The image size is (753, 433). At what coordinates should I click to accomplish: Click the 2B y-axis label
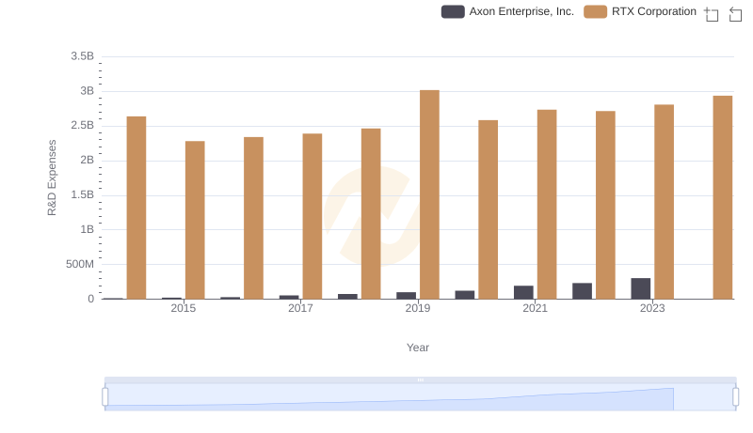click(87, 160)
